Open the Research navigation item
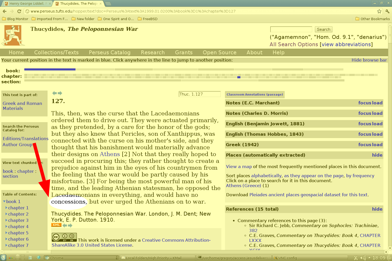The image size is (392, 261). (153, 52)
